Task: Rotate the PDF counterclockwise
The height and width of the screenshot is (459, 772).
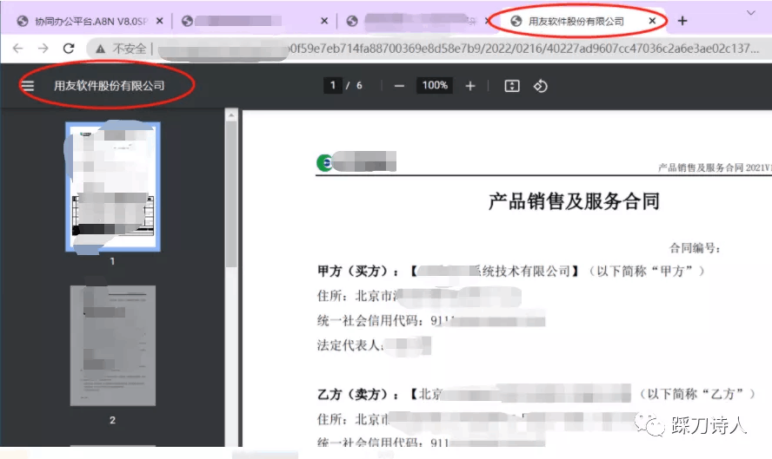Action: 540,86
